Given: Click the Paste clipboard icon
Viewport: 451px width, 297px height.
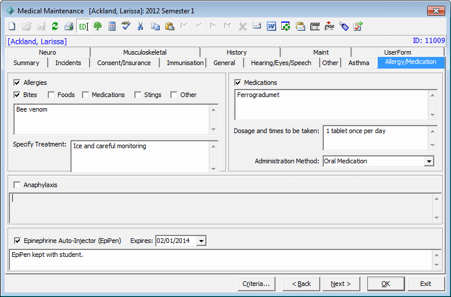Looking at the screenshot, I should (x=170, y=27).
